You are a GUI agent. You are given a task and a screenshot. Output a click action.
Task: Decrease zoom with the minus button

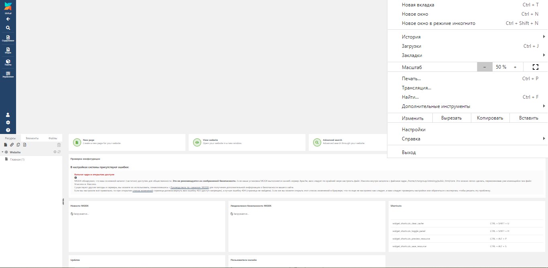pos(485,67)
